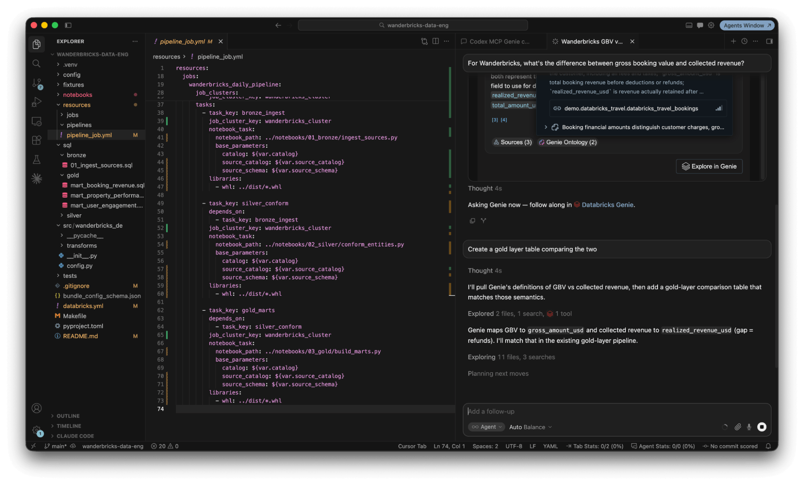Toggle the chat pane icon in title bar
Viewport: 804px width, 485px height.
pos(700,25)
